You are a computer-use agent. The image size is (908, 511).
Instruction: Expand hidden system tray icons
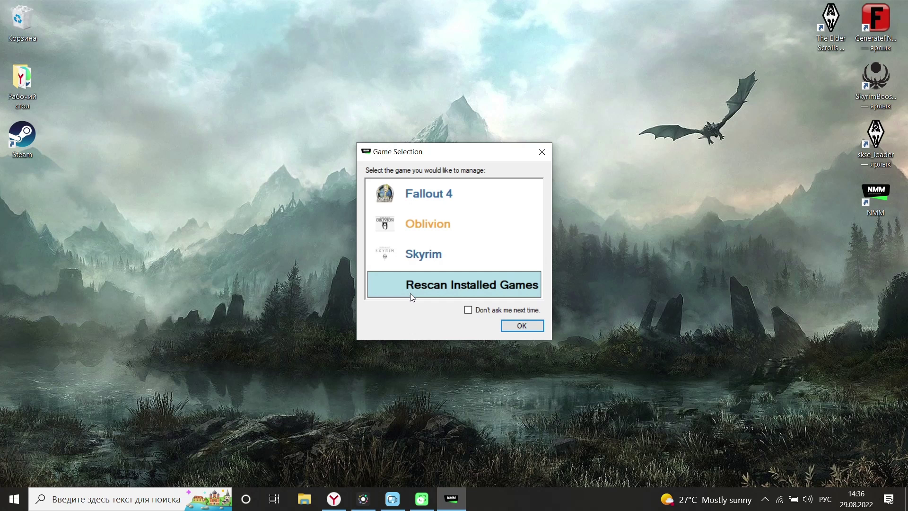pyautogui.click(x=765, y=499)
